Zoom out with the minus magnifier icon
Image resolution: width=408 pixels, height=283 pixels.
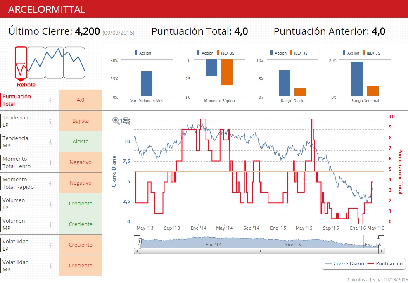point(126,121)
